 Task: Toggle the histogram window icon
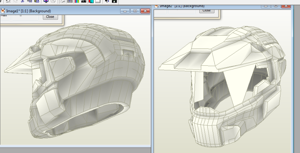click(x=84, y=1)
